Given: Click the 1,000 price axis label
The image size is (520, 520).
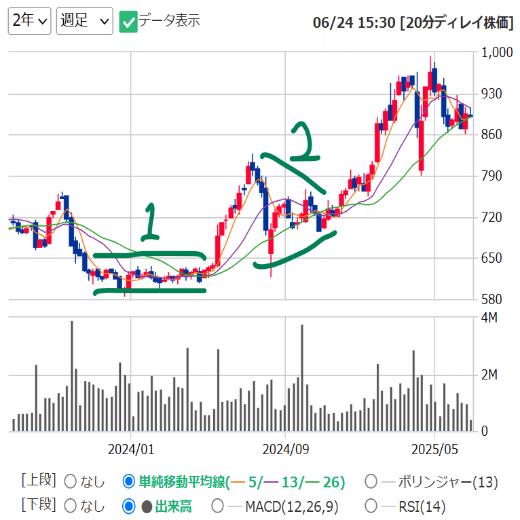Looking at the screenshot, I should [497, 52].
